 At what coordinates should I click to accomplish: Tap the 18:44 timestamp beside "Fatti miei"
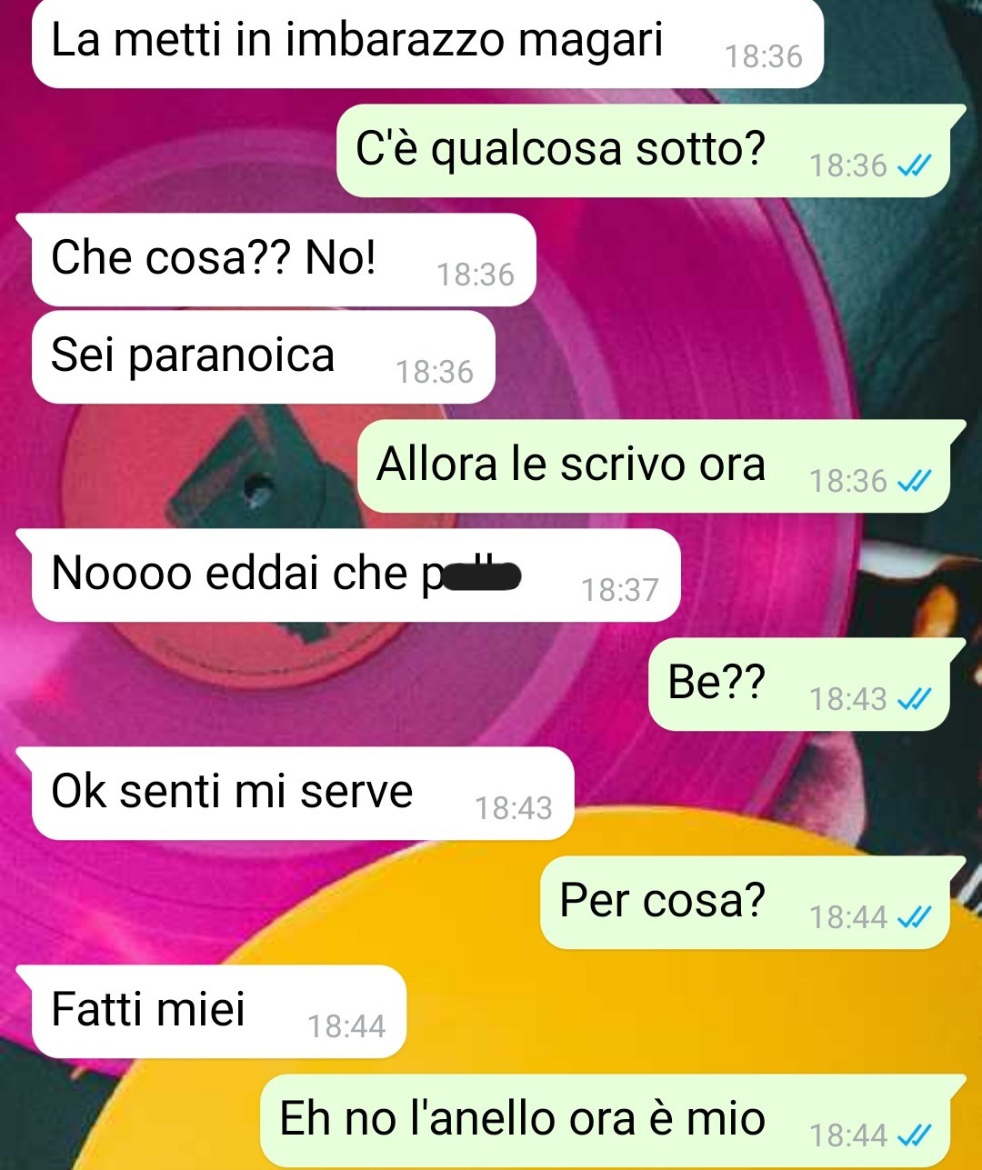point(346,1026)
